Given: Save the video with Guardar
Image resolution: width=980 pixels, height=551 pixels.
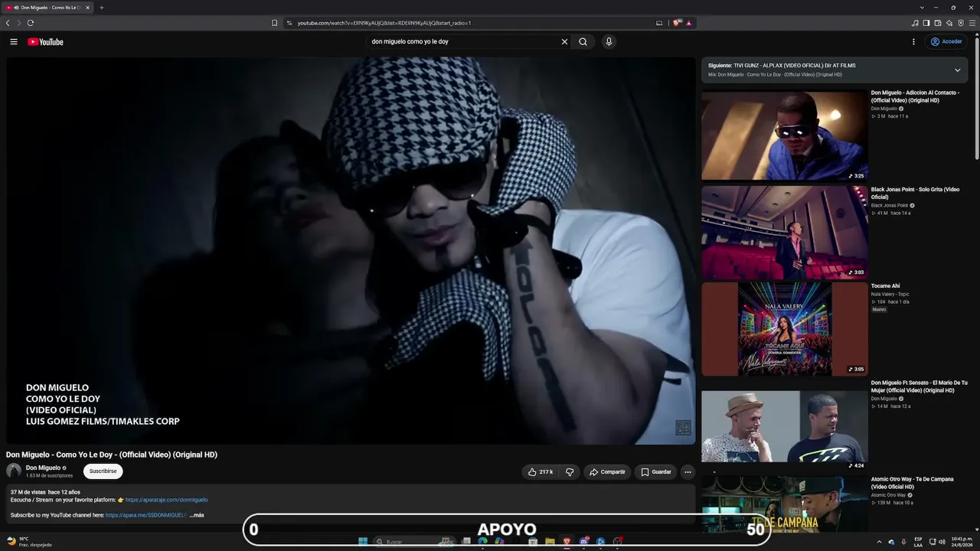Looking at the screenshot, I should [x=656, y=472].
